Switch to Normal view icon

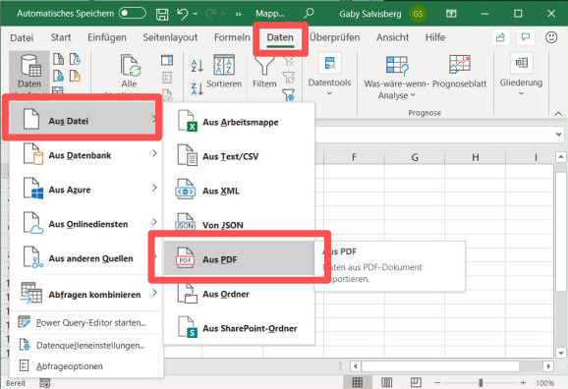[357, 382]
